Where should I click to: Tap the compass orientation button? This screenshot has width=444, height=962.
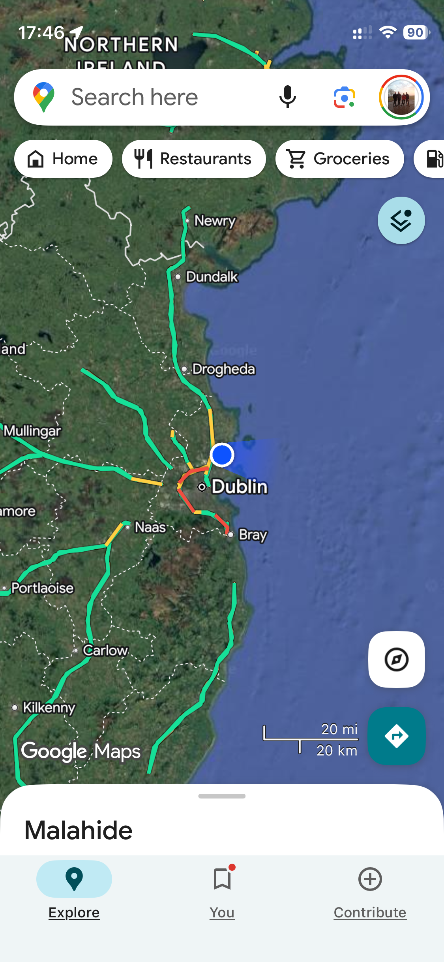(x=396, y=659)
